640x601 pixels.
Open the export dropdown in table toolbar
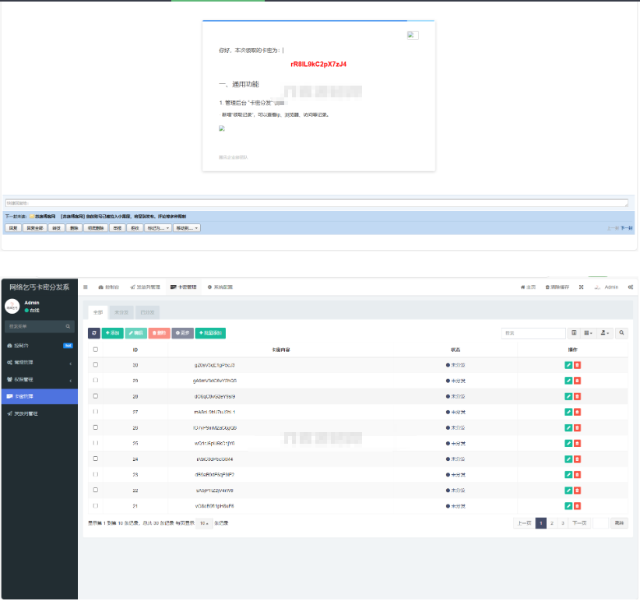point(605,333)
